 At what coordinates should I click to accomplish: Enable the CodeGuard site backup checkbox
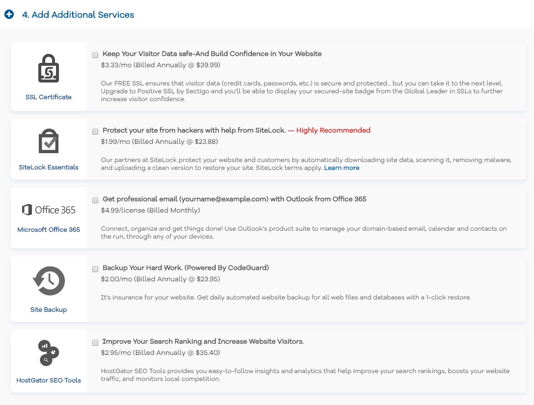pos(95,269)
